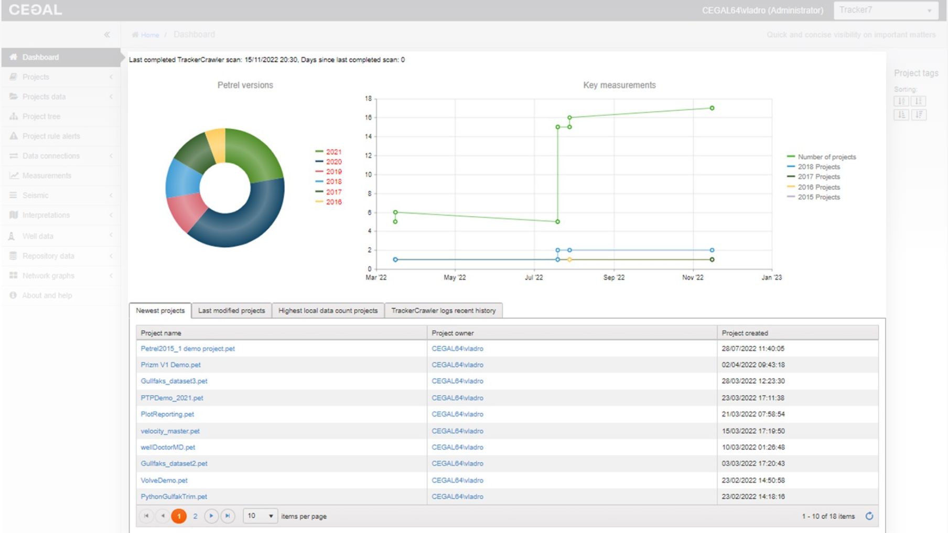Expand the Projects sidebar submenu chevron
948x533 pixels.
[x=111, y=77]
